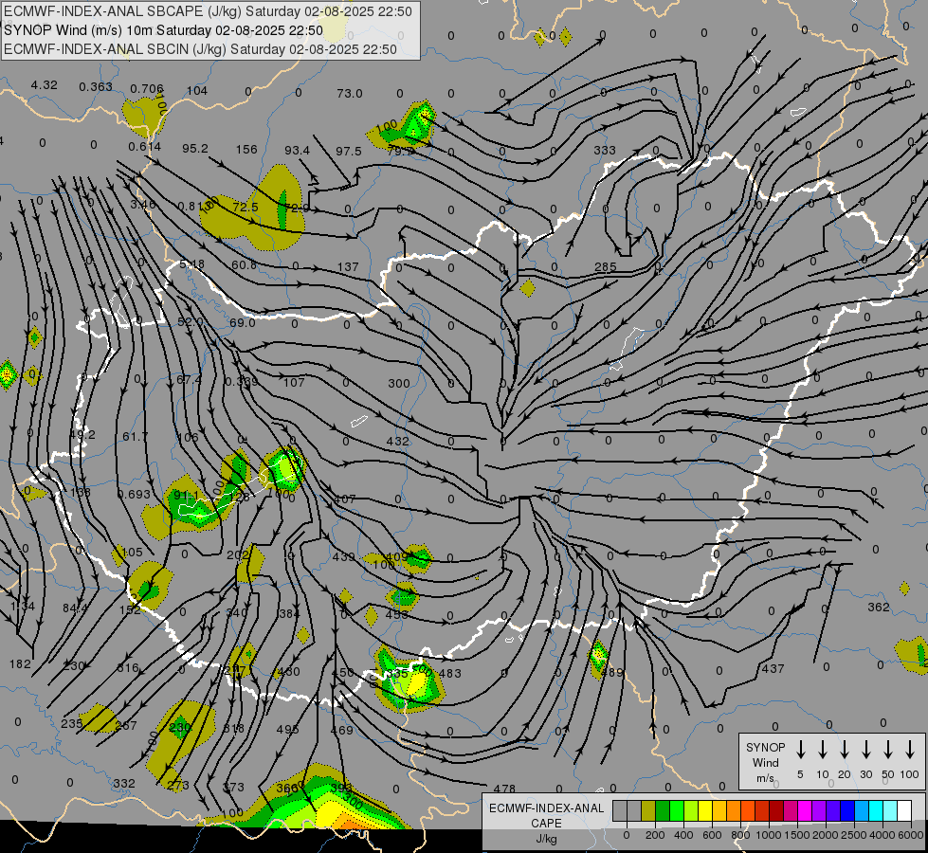Image resolution: width=928 pixels, height=853 pixels.
Task: Click the 400 tick label in CAPE legend
Action: coord(683,835)
